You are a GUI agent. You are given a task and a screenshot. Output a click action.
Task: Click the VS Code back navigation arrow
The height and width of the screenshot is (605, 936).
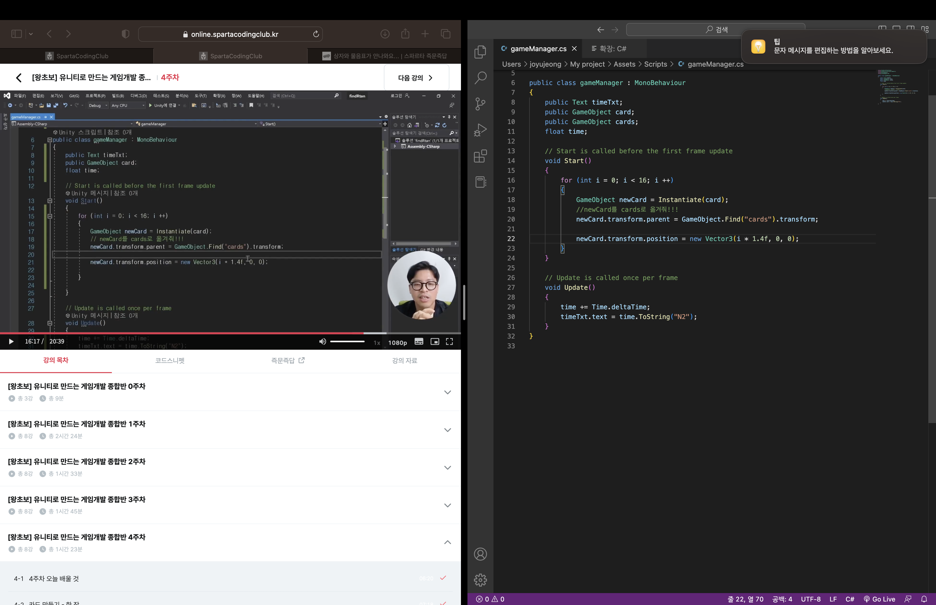600,30
